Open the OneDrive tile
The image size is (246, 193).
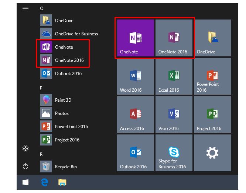click(212, 38)
